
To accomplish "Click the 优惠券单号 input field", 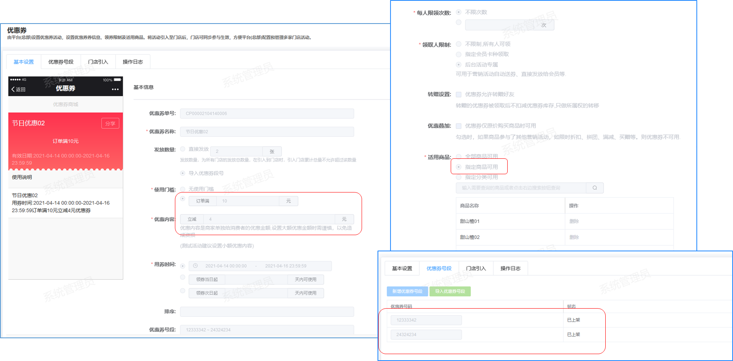I will pos(267,113).
